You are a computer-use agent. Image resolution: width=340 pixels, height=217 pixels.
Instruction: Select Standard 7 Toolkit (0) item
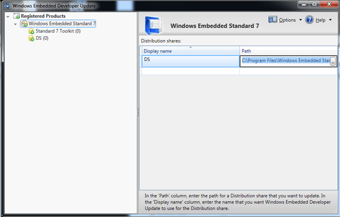coord(58,31)
